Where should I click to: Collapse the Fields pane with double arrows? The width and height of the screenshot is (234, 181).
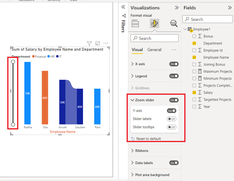pos(230,8)
